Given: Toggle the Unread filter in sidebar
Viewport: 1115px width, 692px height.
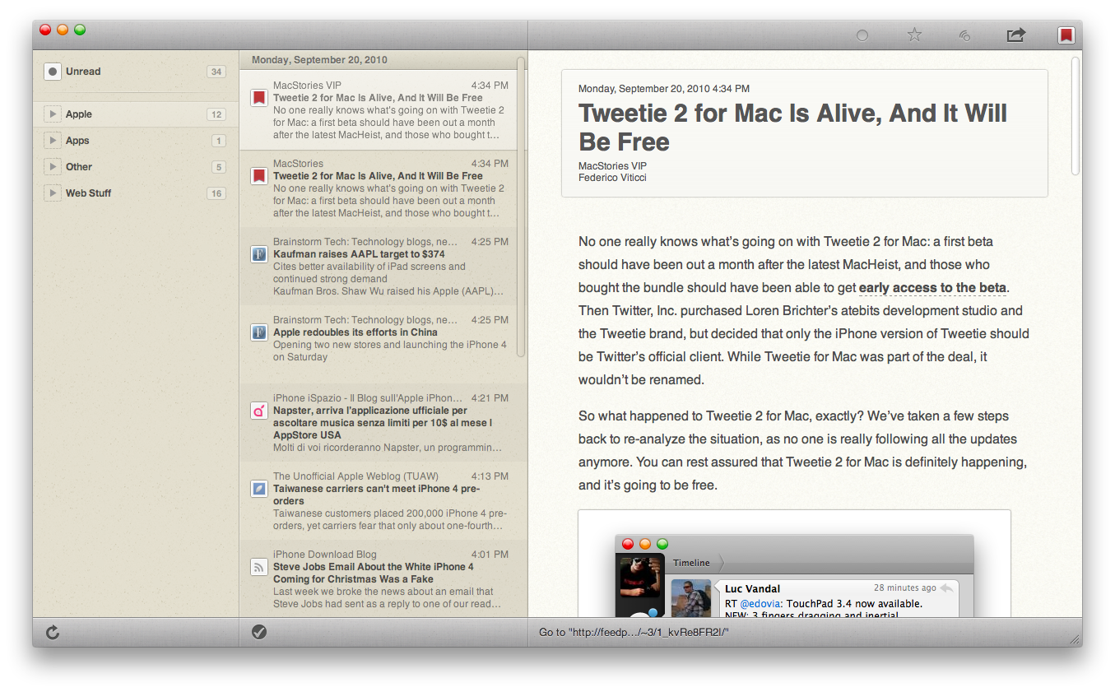Looking at the screenshot, I should 53,72.
